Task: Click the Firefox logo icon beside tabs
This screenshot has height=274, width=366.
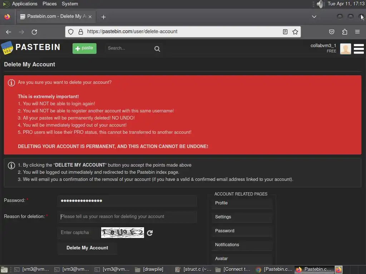Action: pyautogui.click(x=7, y=17)
